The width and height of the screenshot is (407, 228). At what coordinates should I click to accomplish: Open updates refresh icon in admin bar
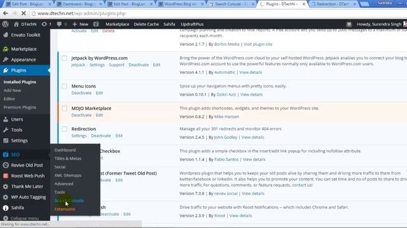click(44, 24)
